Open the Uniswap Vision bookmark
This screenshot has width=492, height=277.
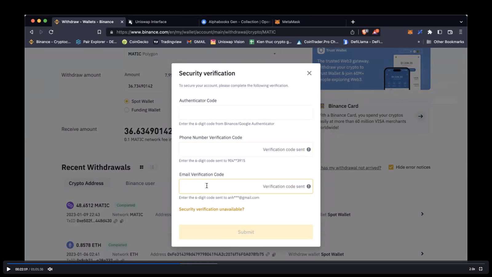pyautogui.click(x=228, y=42)
